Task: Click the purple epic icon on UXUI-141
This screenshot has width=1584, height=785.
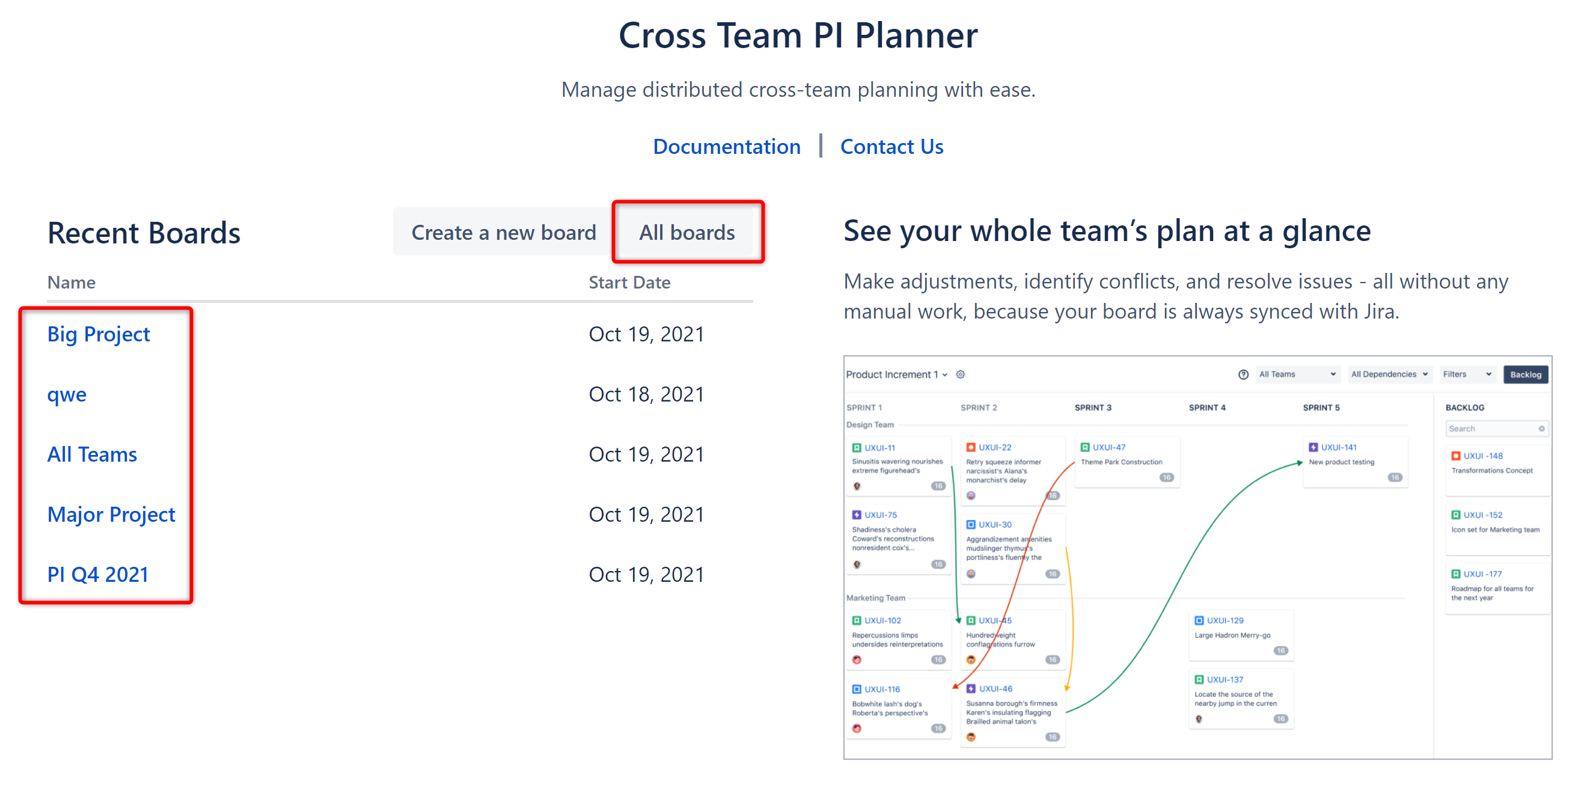Action: (x=1313, y=447)
